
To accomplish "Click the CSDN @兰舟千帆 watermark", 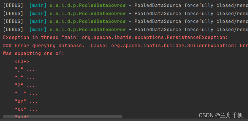I will (x=221, y=115).
